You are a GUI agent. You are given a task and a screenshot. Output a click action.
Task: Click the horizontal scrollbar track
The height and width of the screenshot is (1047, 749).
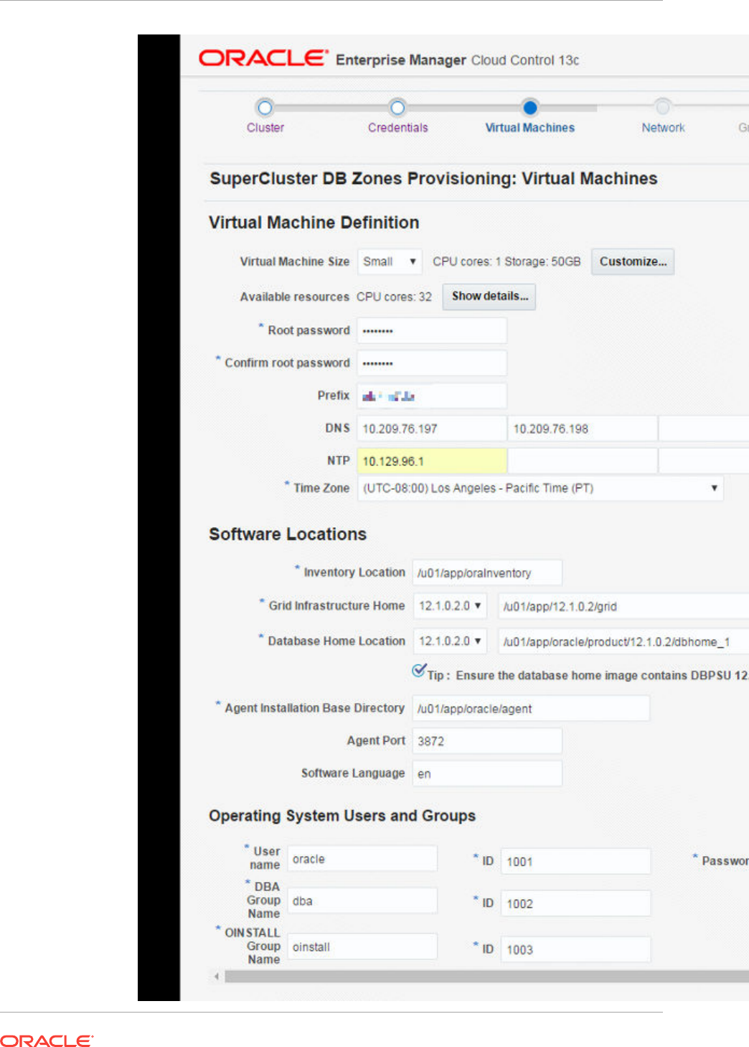(487, 977)
